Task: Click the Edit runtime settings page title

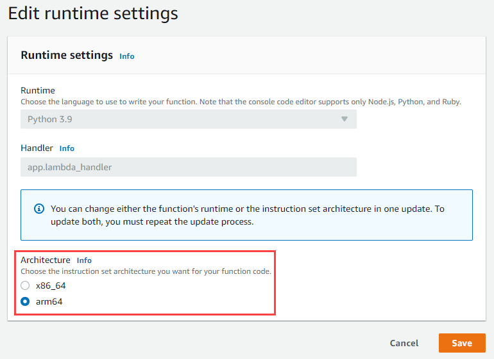Action: (93, 13)
